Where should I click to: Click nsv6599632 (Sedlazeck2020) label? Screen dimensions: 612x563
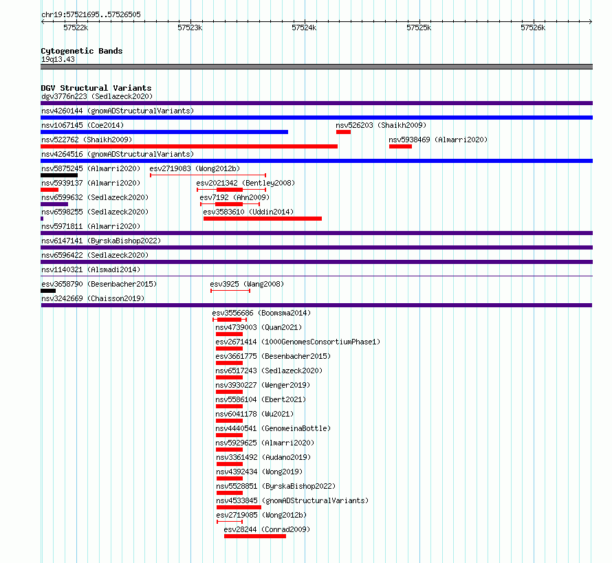click(x=95, y=197)
